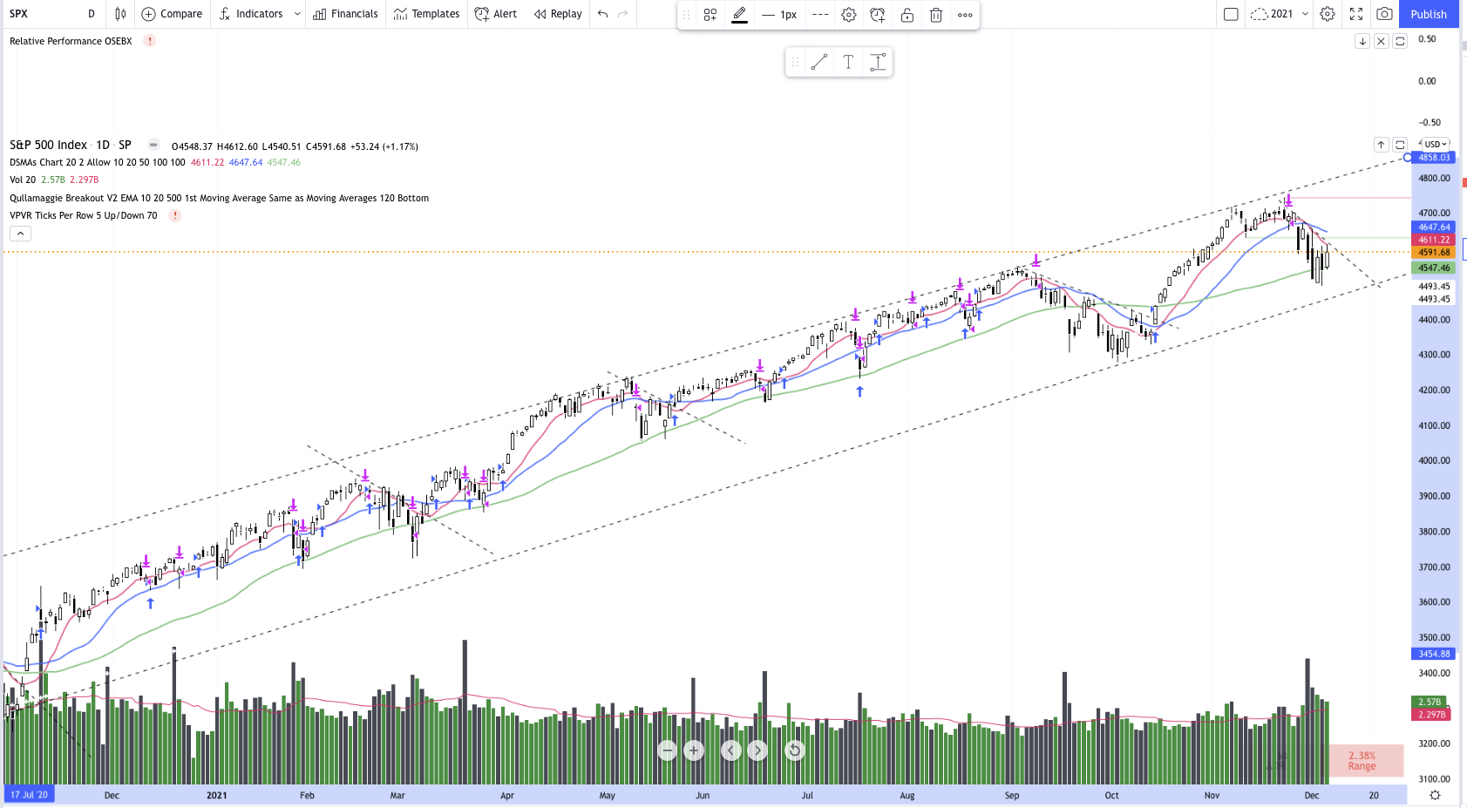Select the VPVR Ticks Per Row legend
Image resolution: width=1467 pixels, height=808 pixels.
[x=84, y=215]
